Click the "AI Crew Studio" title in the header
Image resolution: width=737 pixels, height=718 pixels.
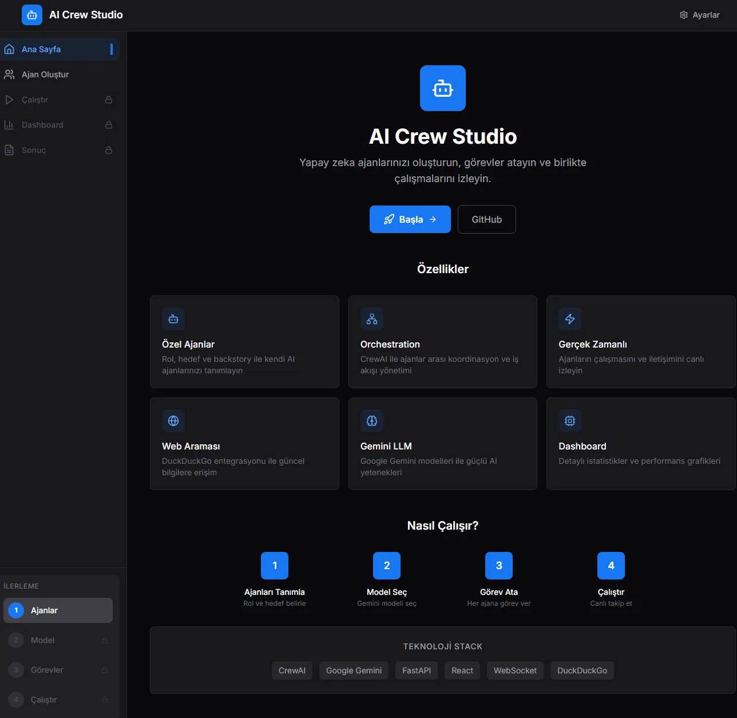[x=86, y=15]
